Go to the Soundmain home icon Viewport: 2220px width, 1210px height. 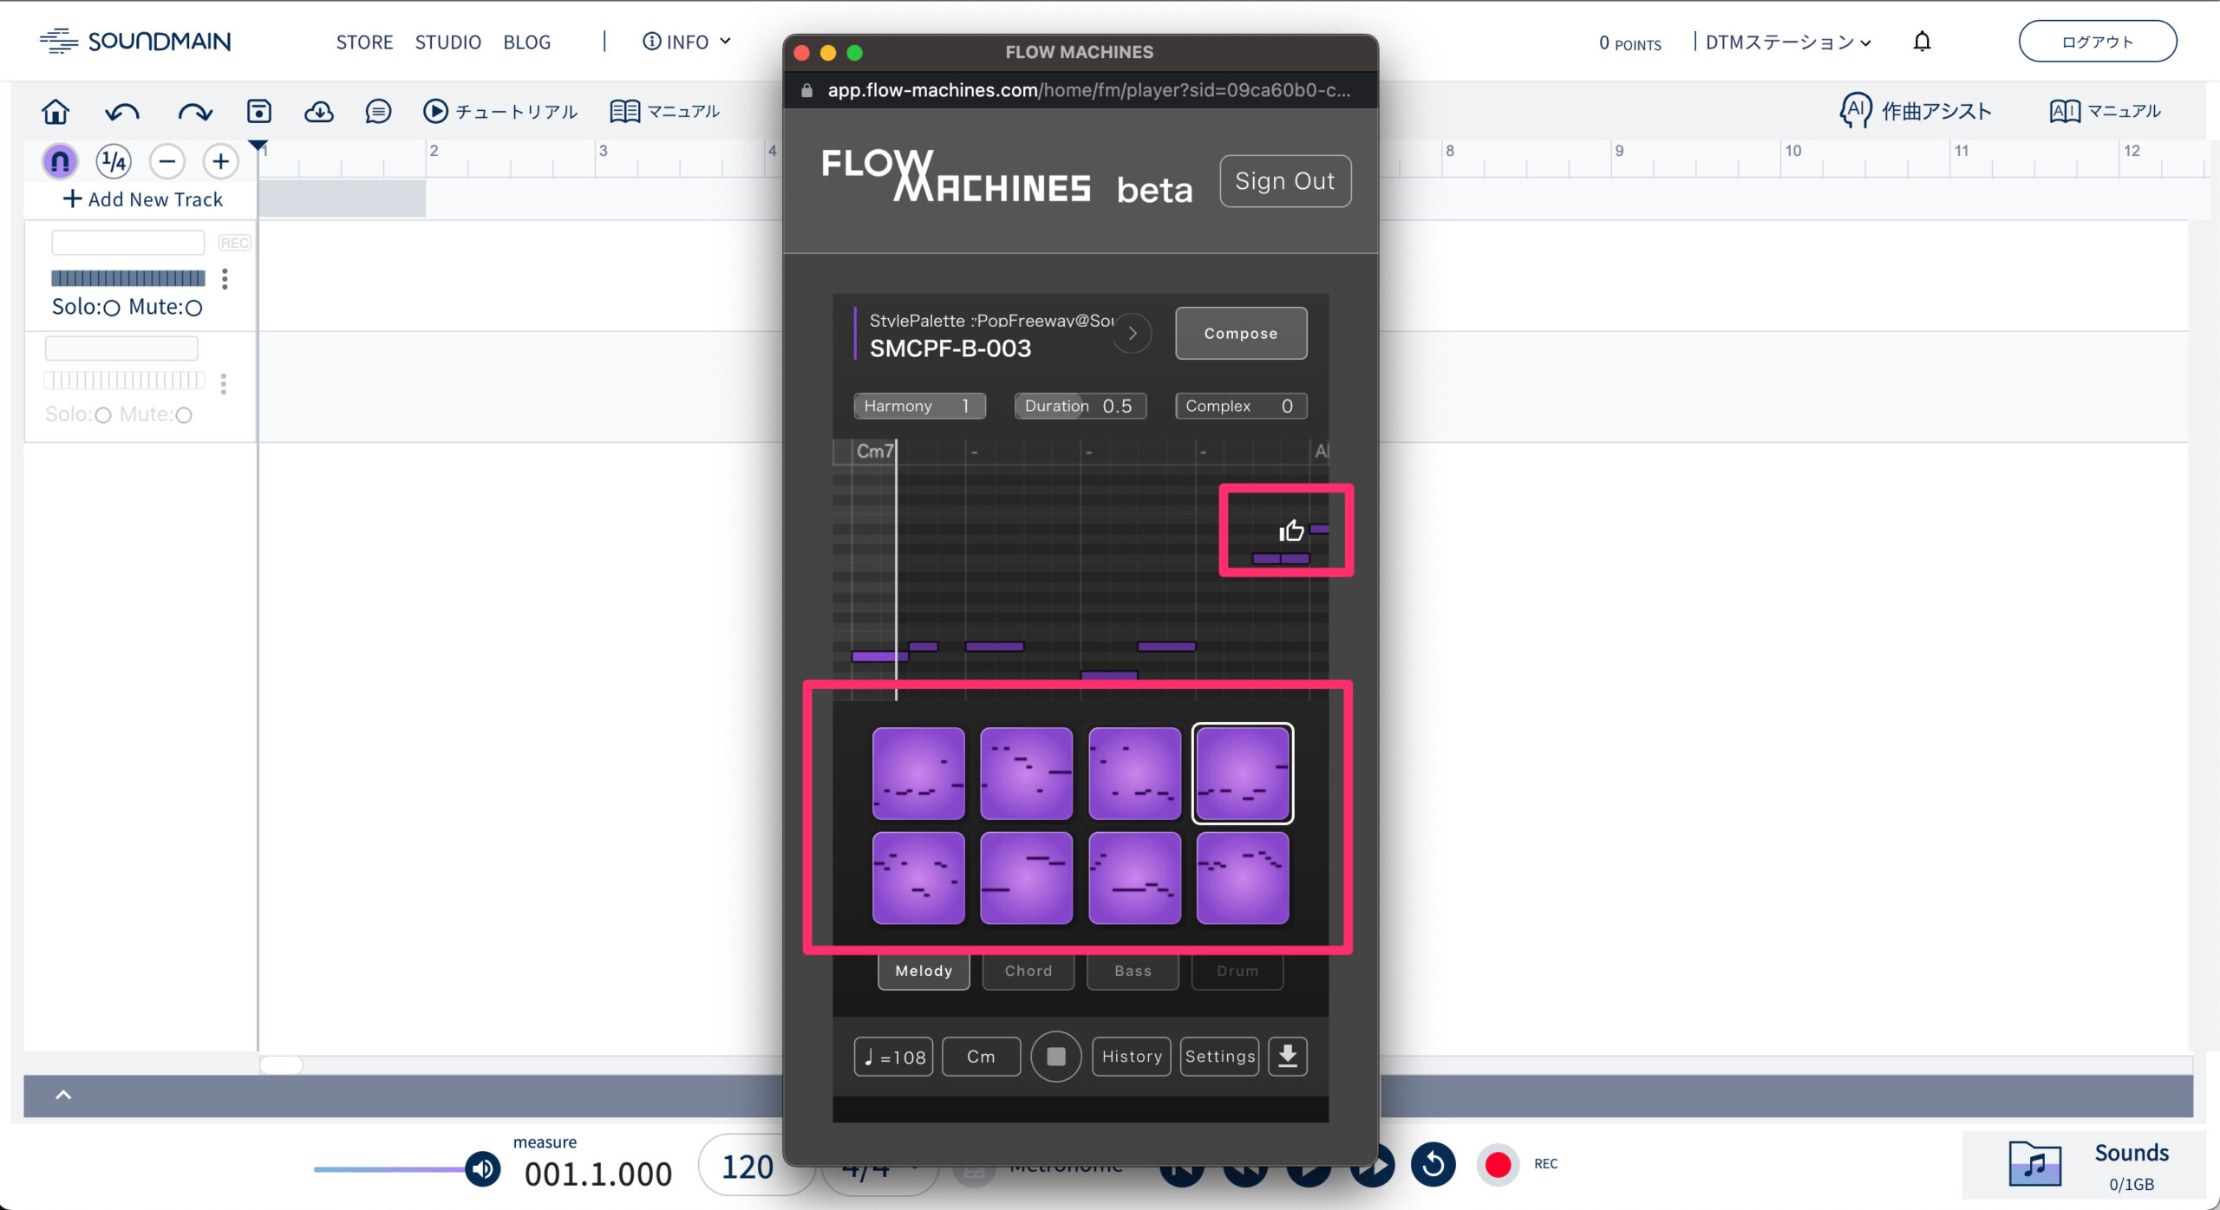click(x=55, y=111)
